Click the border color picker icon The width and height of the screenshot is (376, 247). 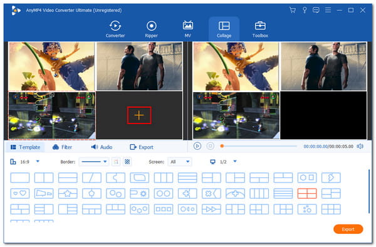[x=116, y=162]
